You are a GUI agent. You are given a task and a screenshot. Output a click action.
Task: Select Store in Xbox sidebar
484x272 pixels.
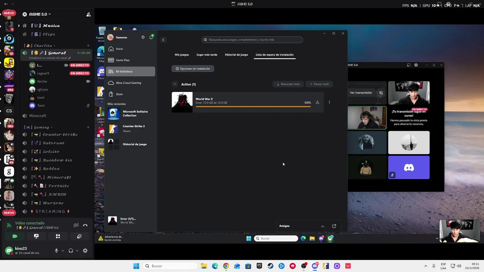[130, 94]
